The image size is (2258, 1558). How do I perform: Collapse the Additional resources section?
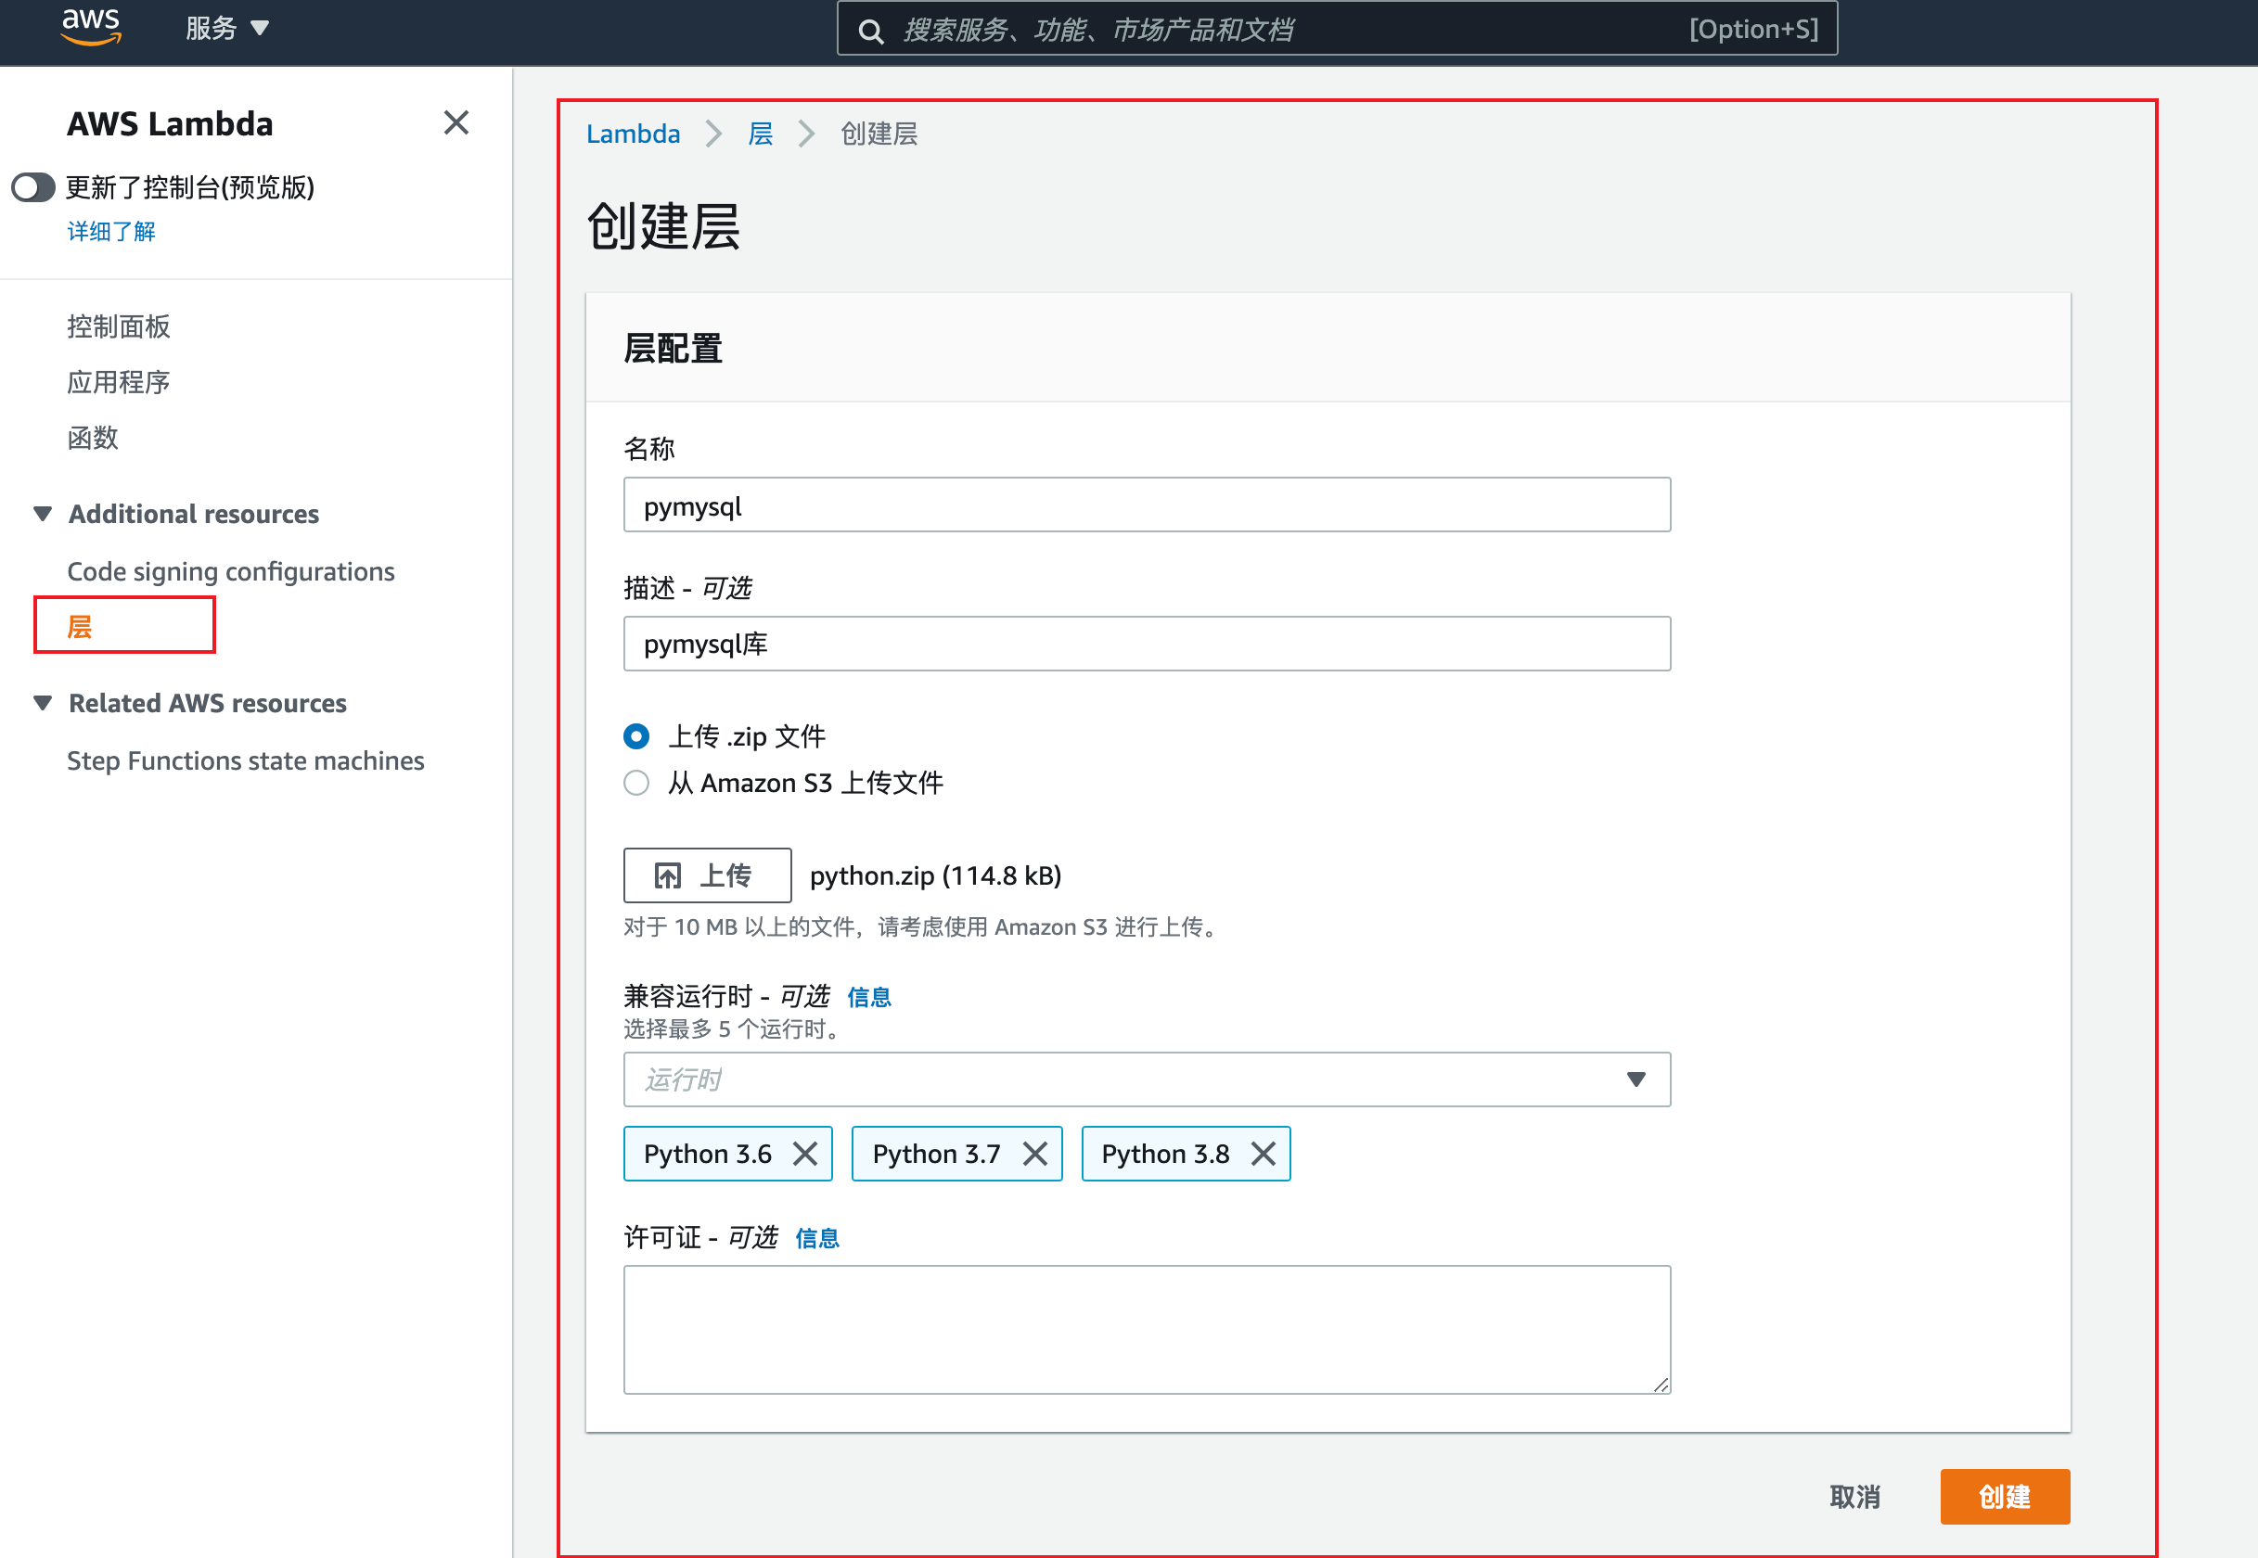click(42, 514)
